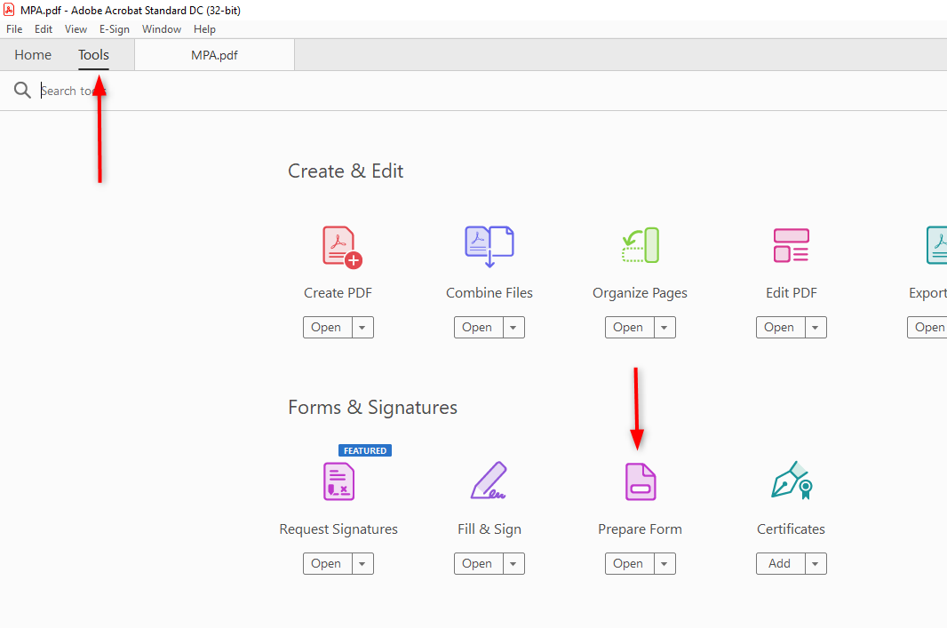Choose the Edit PDF icon

[792, 245]
